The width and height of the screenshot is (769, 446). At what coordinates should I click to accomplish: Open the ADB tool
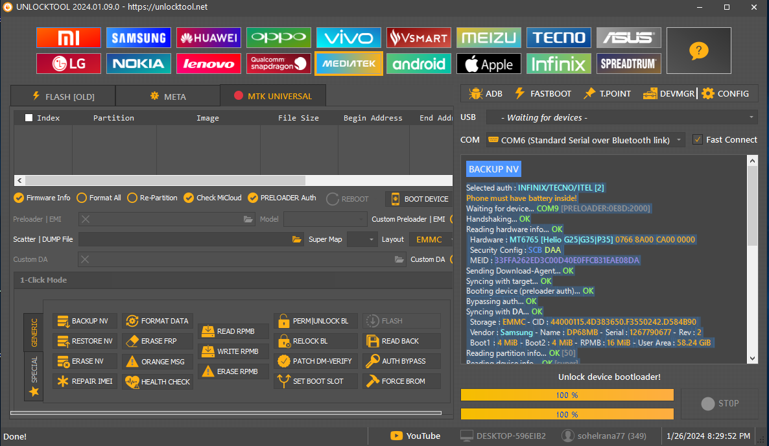[484, 93]
